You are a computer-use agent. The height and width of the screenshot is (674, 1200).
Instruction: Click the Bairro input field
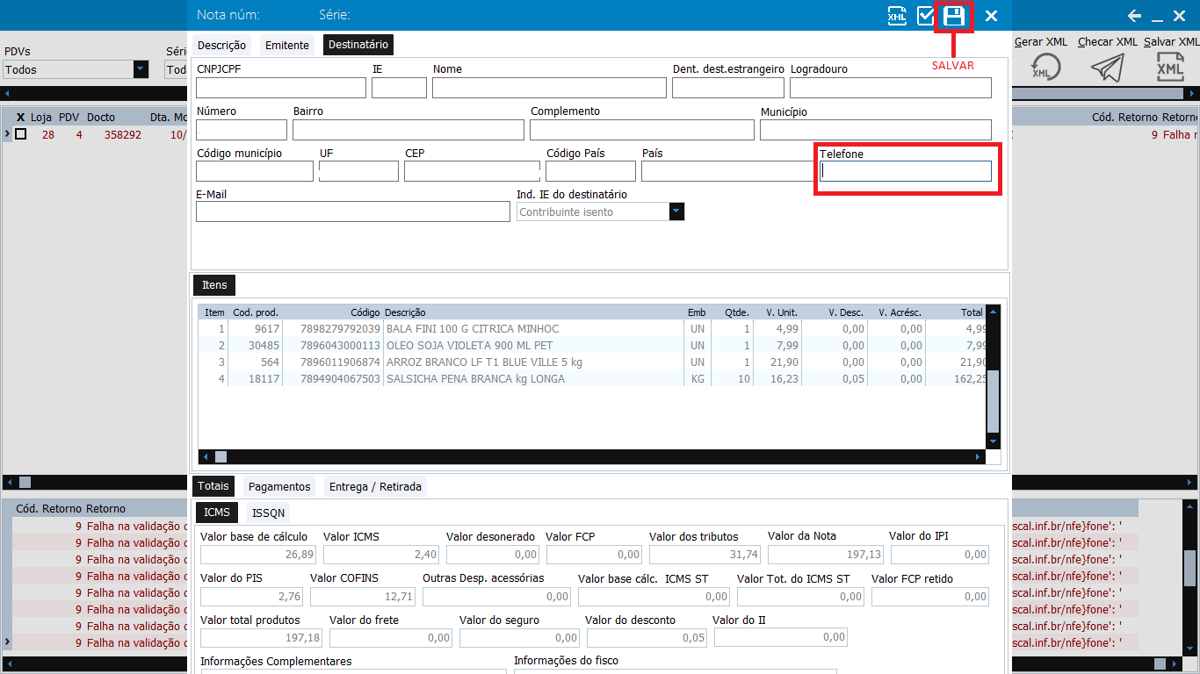(408, 130)
